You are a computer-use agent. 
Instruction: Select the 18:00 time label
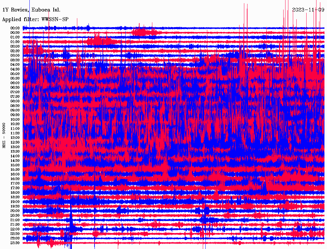(x=15, y=192)
